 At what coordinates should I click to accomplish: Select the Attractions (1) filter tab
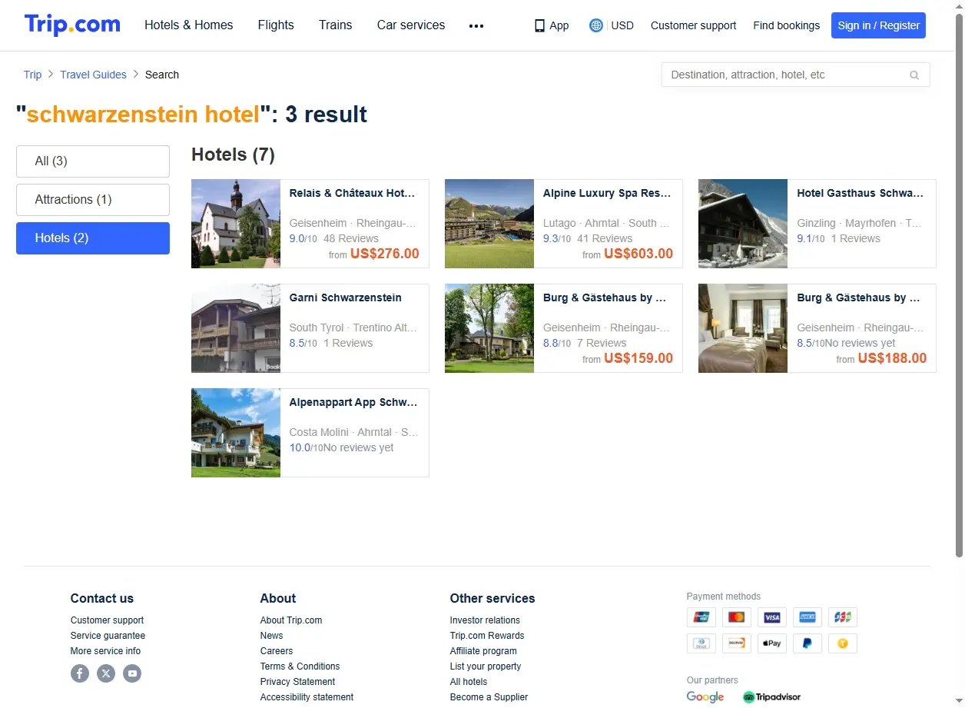tap(93, 200)
